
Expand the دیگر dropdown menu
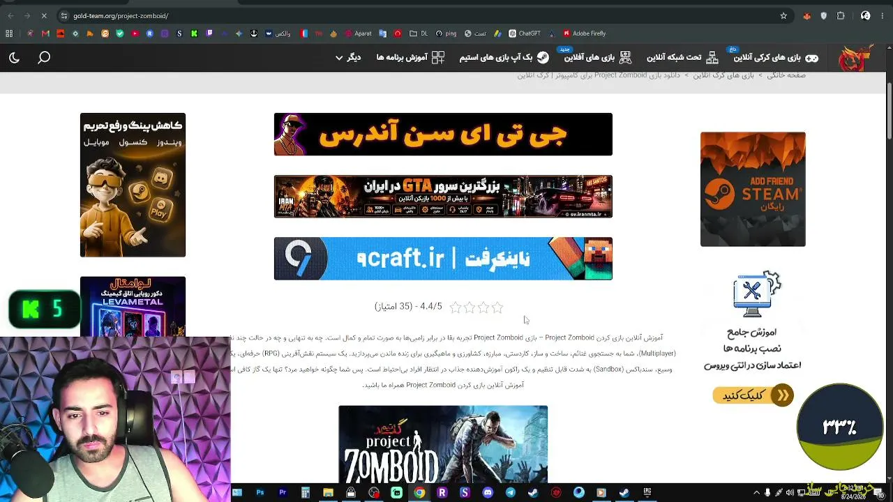[348, 58]
